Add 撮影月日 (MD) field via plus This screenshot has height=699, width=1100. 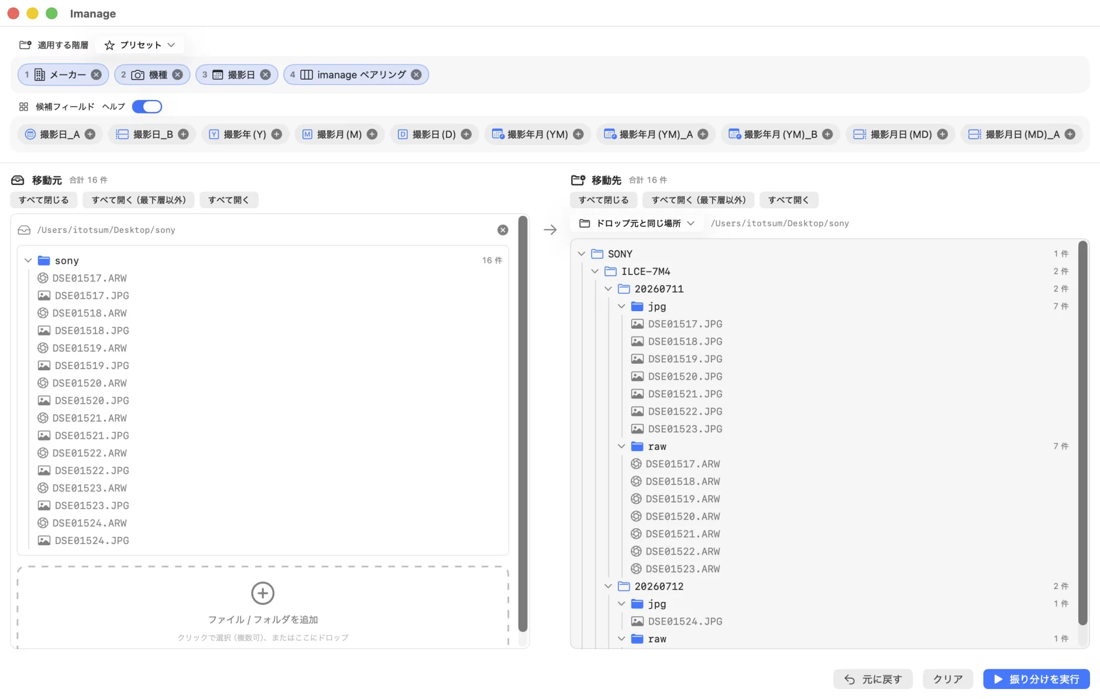tap(943, 135)
